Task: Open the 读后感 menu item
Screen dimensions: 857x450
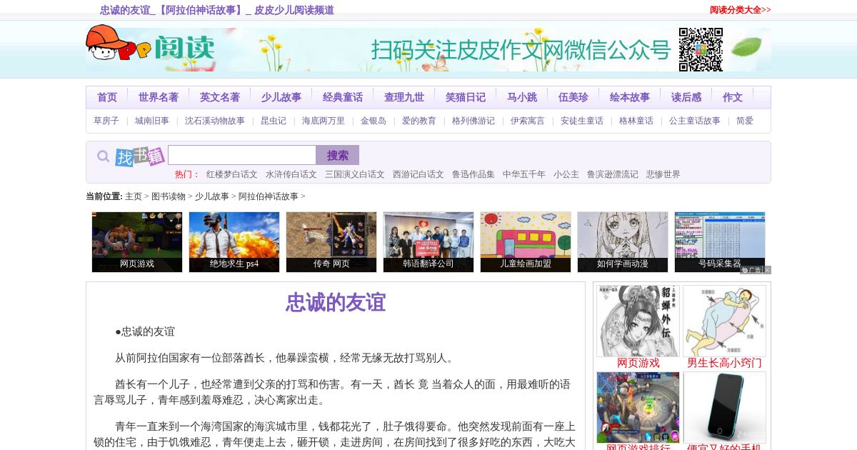Action: coord(686,97)
